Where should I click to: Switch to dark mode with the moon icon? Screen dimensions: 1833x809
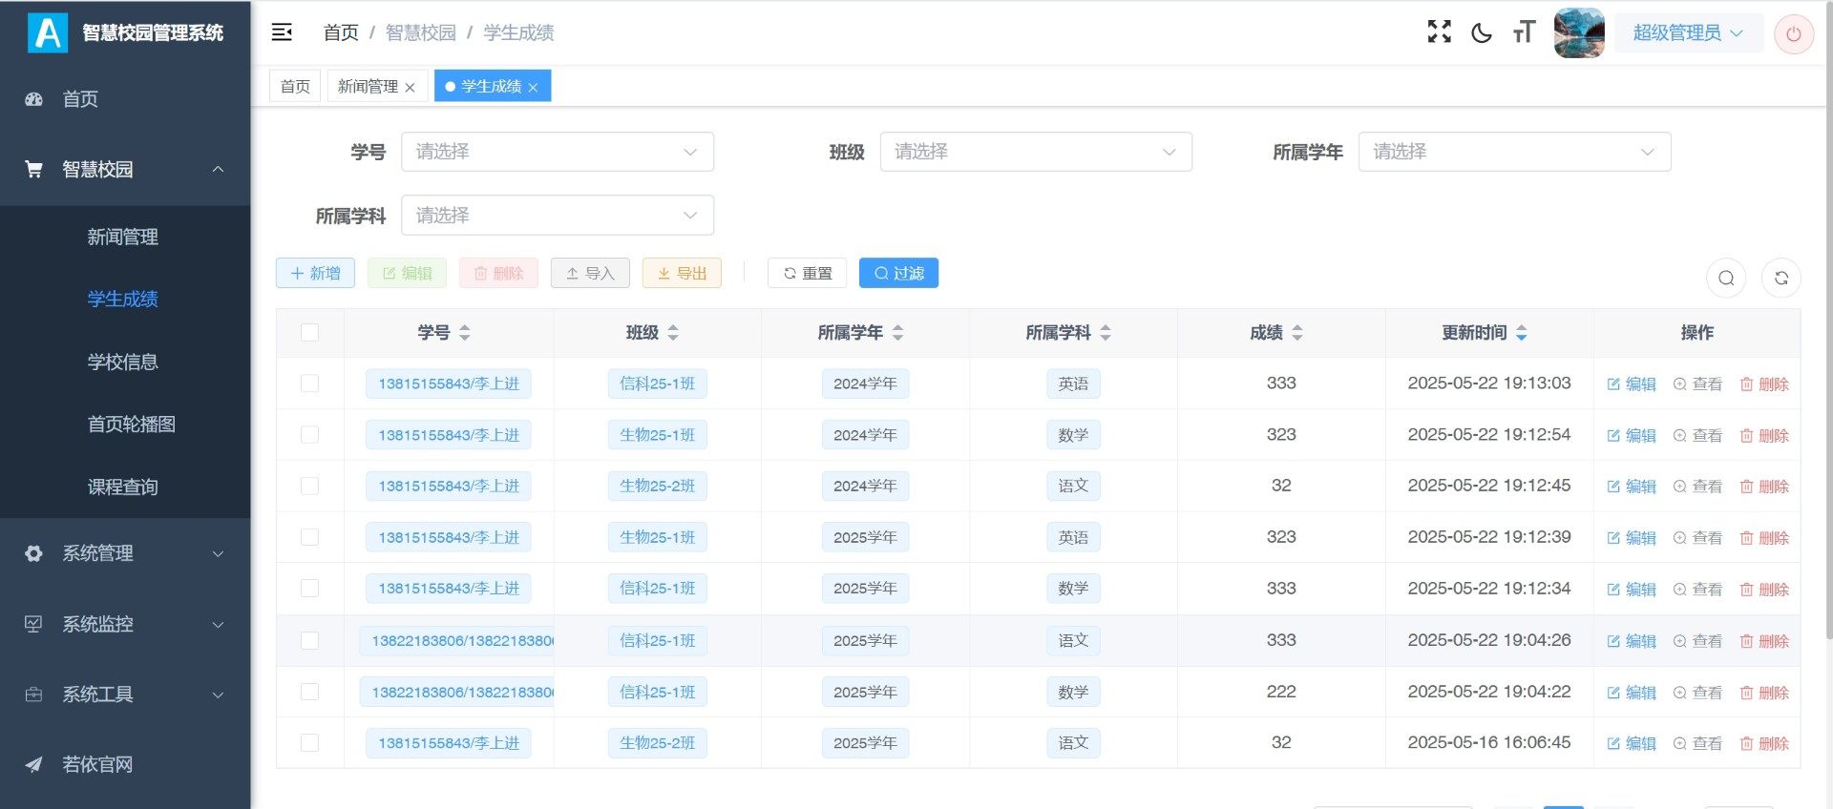click(1482, 32)
